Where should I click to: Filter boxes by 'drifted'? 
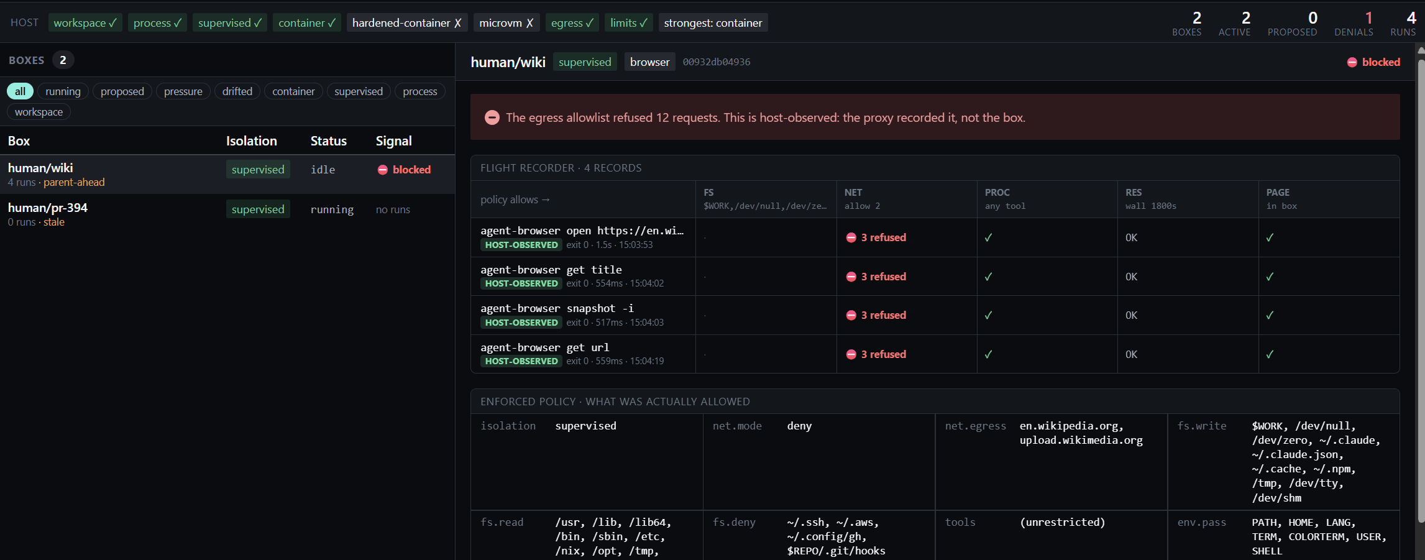(237, 91)
